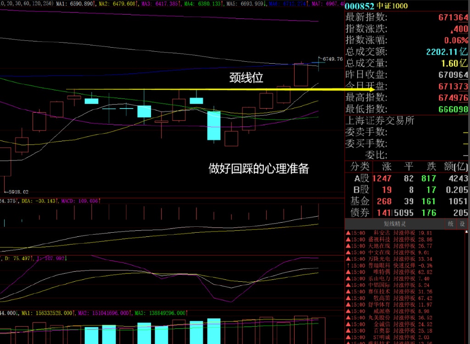Click the 分类 column header
The image size is (470, 344).
[x=360, y=166]
